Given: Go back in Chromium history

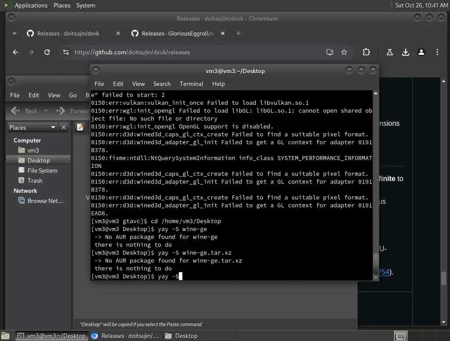Looking at the screenshot, I should [15, 52].
